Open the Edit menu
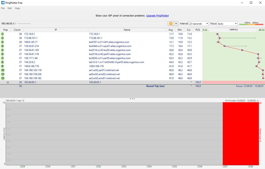This screenshot has width=265, height=169. [10, 8]
